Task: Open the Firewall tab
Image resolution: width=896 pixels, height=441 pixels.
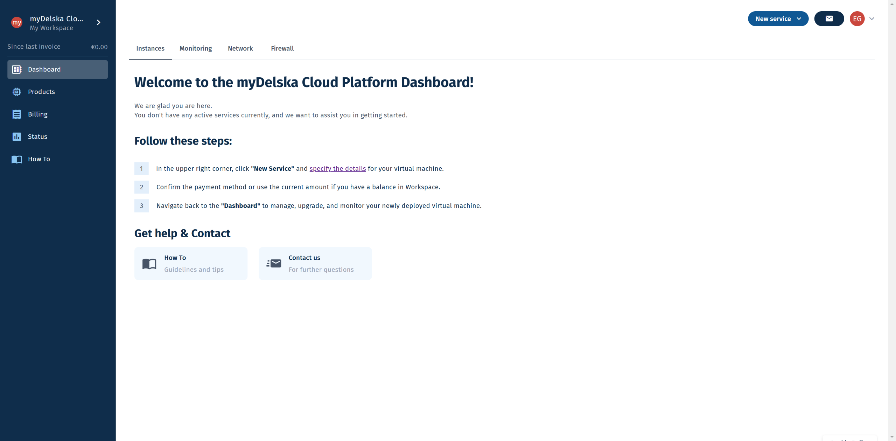Action: [x=282, y=48]
